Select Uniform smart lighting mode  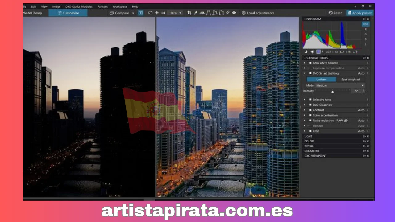click(x=321, y=80)
